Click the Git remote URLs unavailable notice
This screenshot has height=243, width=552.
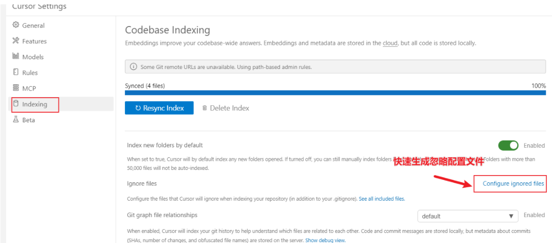pos(335,66)
